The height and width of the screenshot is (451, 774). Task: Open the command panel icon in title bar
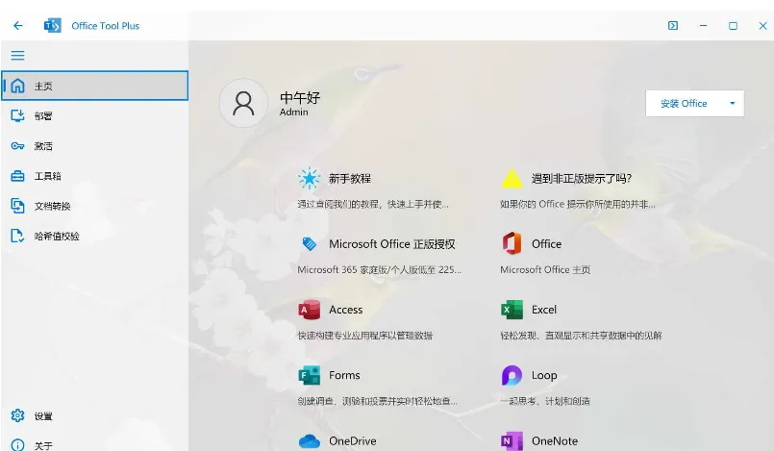coord(673,26)
